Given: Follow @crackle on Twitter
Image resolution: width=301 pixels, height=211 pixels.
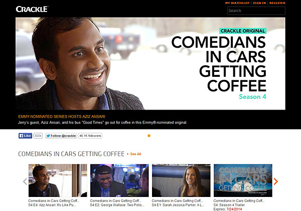Looking at the screenshot, I should click(61, 136).
